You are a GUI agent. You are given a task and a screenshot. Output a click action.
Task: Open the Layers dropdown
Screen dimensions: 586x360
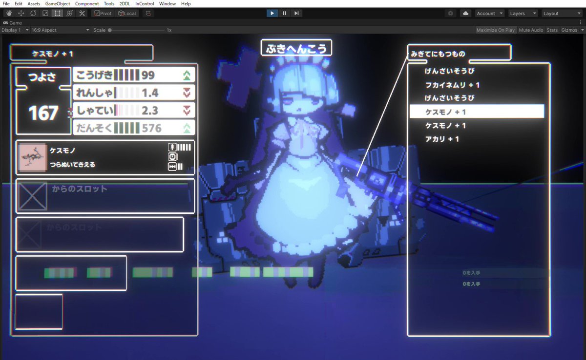click(x=523, y=13)
